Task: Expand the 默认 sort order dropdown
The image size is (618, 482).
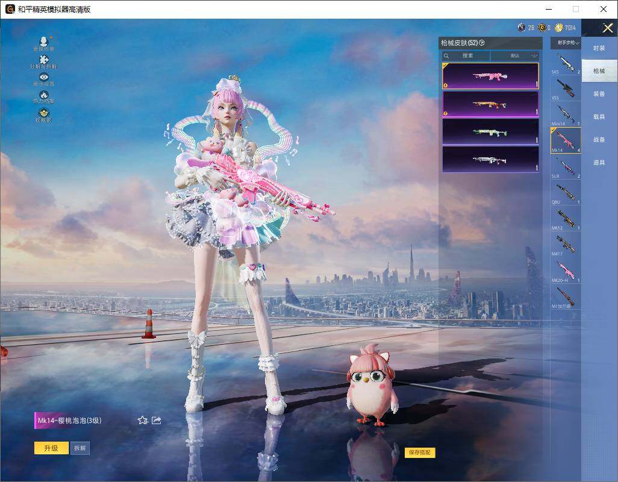Action: [515, 56]
